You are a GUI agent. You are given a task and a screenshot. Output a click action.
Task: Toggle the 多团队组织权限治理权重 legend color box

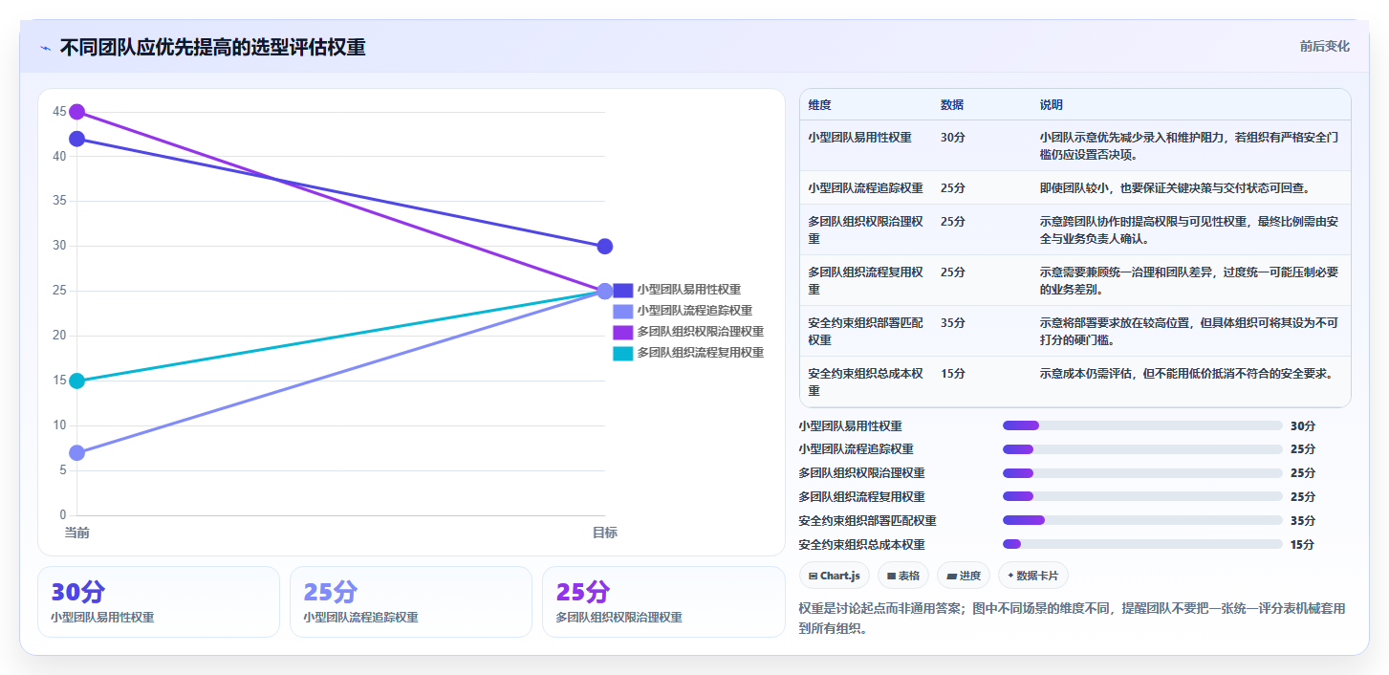click(x=622, y=332)
